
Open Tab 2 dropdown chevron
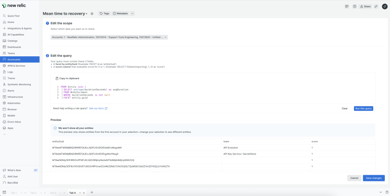41,193
